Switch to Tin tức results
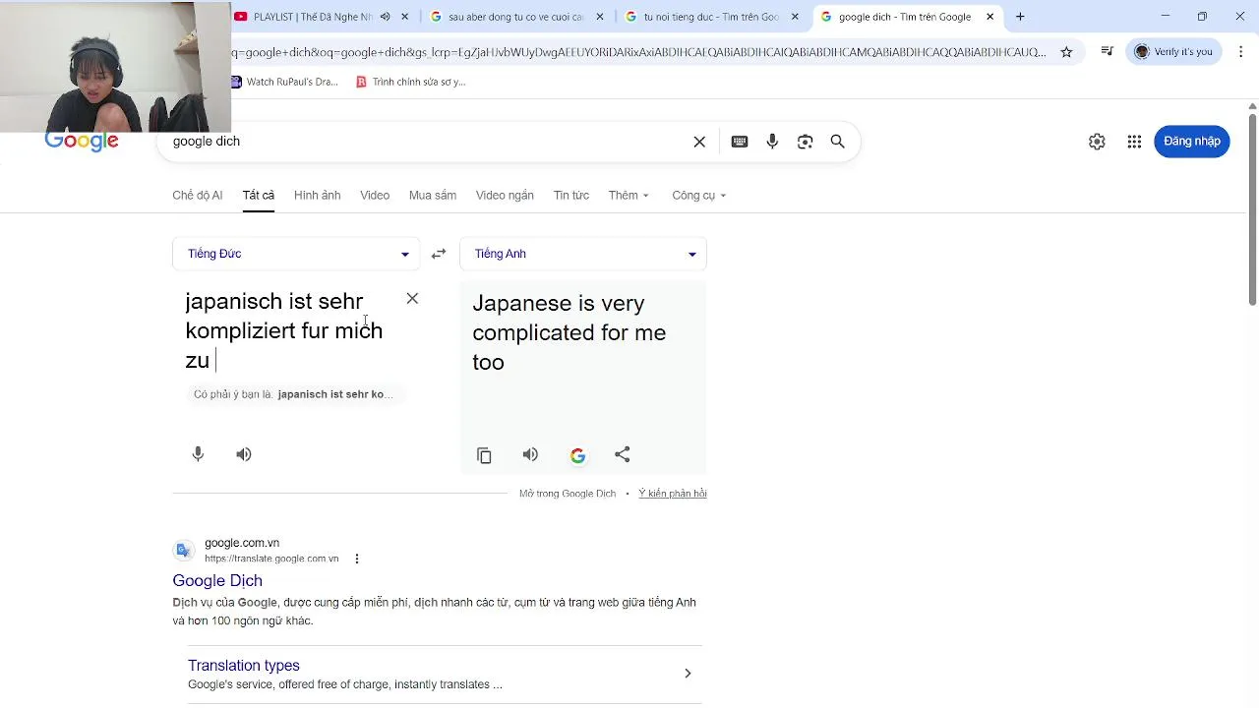Image resolution: width=1259 pixels, height=708 pixels. click(x=571, y=196)
